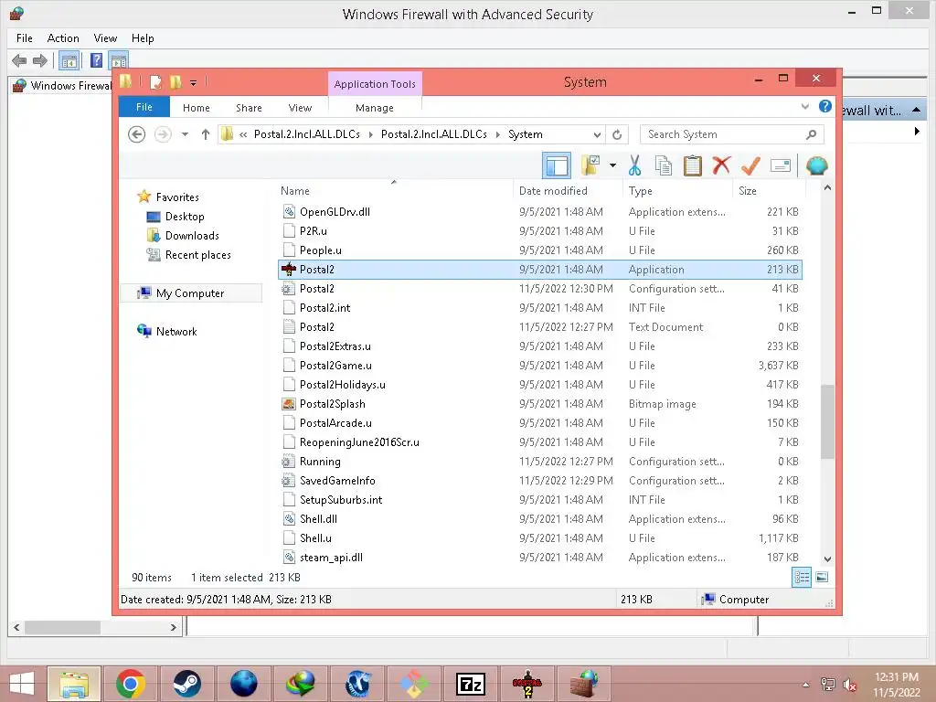The height and width of the screenshot is (702, 936).
Task: Open the Action menu in Firewall window
Action: coord(63,38)
